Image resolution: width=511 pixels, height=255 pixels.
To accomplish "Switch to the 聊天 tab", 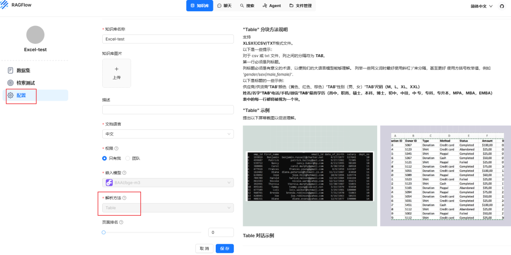I will [x=224, y=6].
